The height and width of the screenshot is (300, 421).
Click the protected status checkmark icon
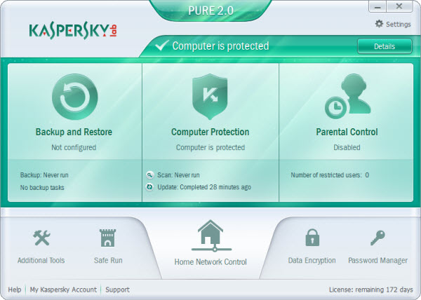(x=162, y=46)
